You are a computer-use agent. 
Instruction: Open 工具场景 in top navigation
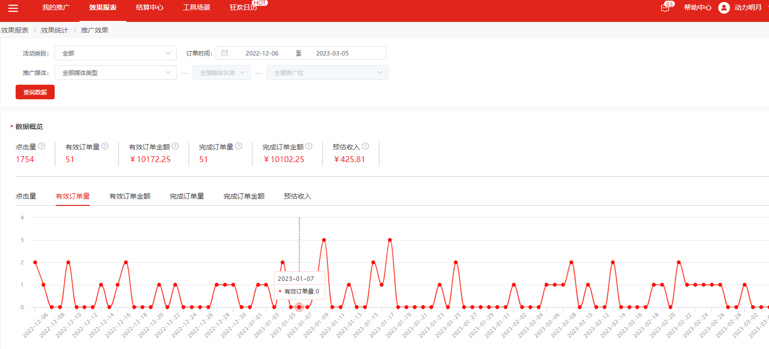coord(197,8)
